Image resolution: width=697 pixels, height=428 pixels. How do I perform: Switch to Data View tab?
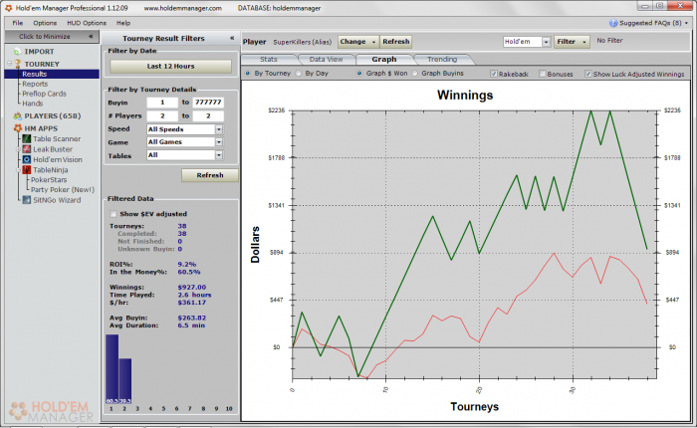[x=326, y=59]
